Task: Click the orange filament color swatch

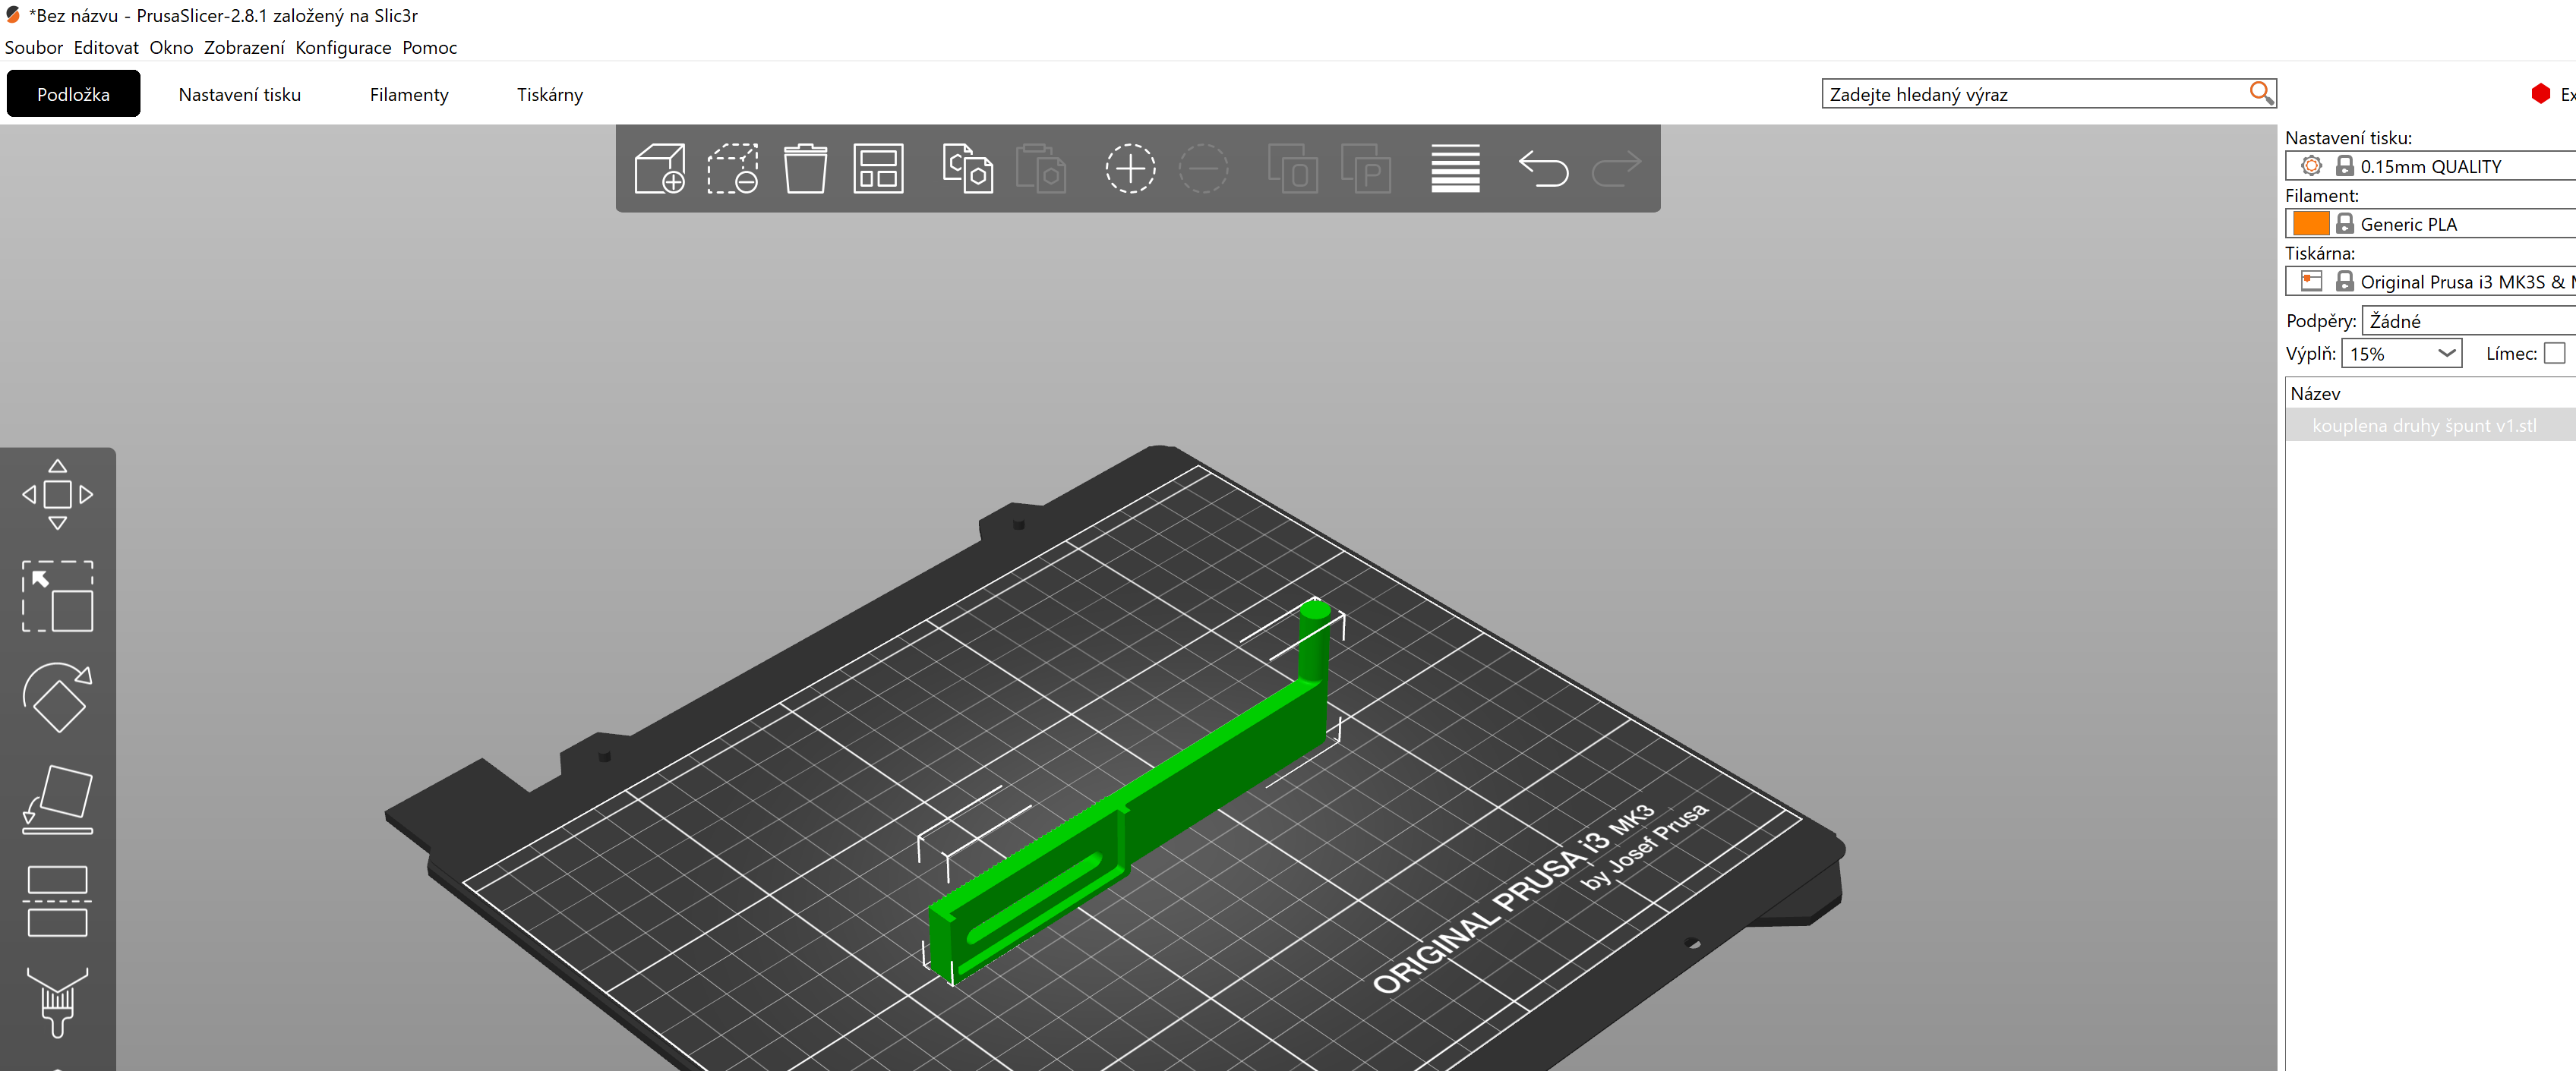Action: [2311, 223]
